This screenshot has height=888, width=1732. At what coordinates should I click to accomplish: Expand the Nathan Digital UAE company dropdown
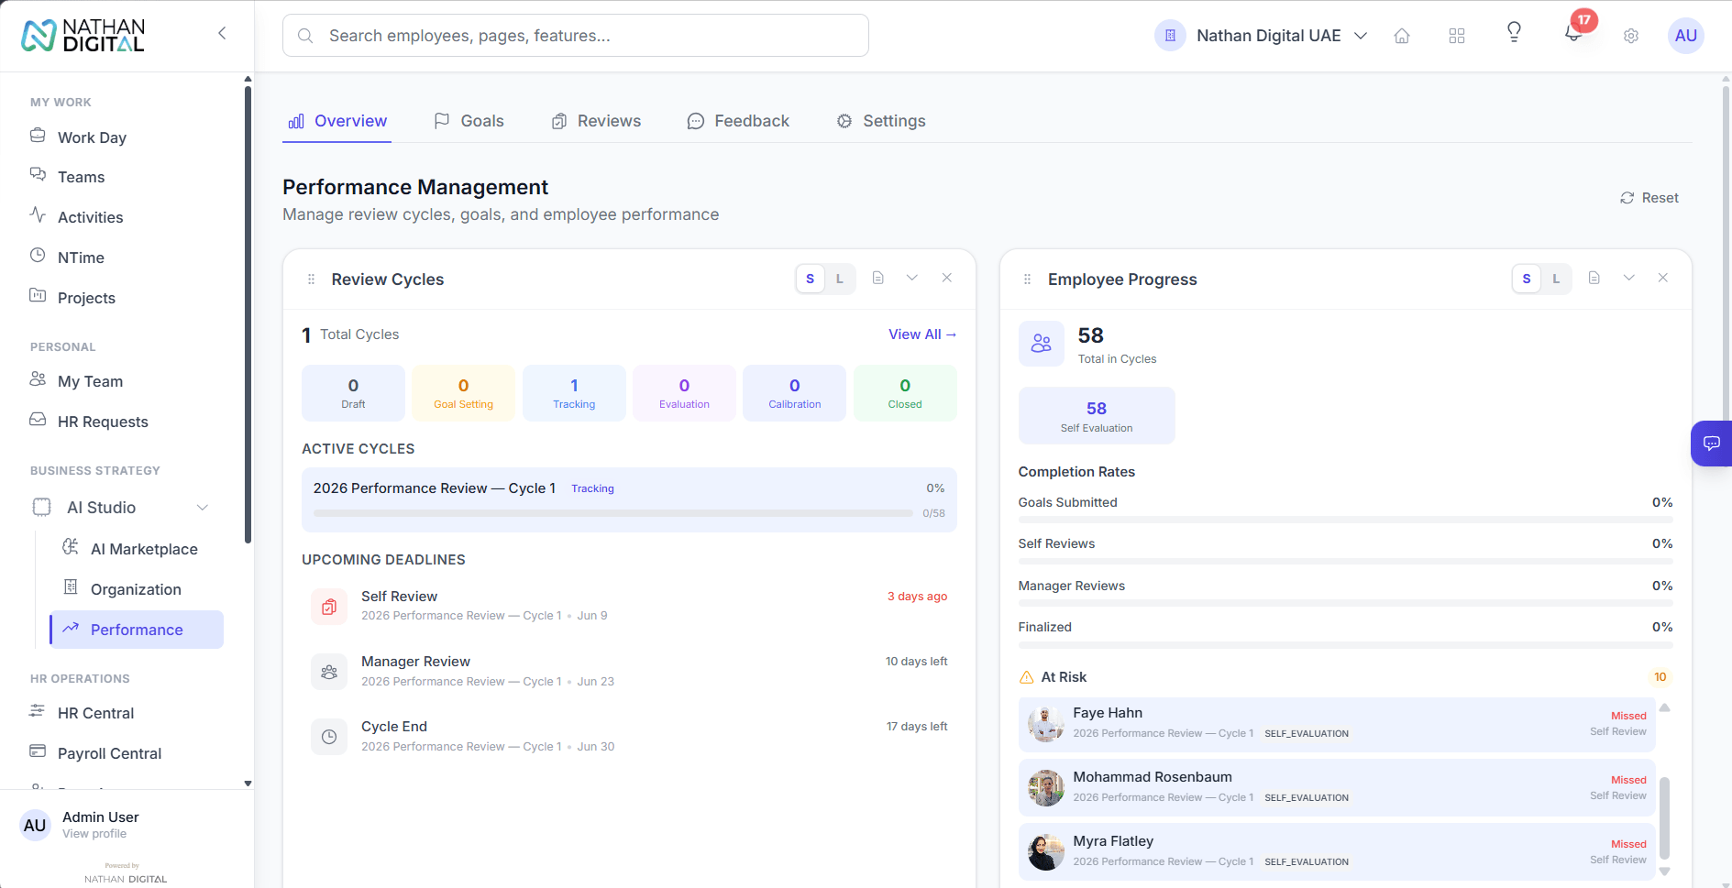(x=1262, y=36)
